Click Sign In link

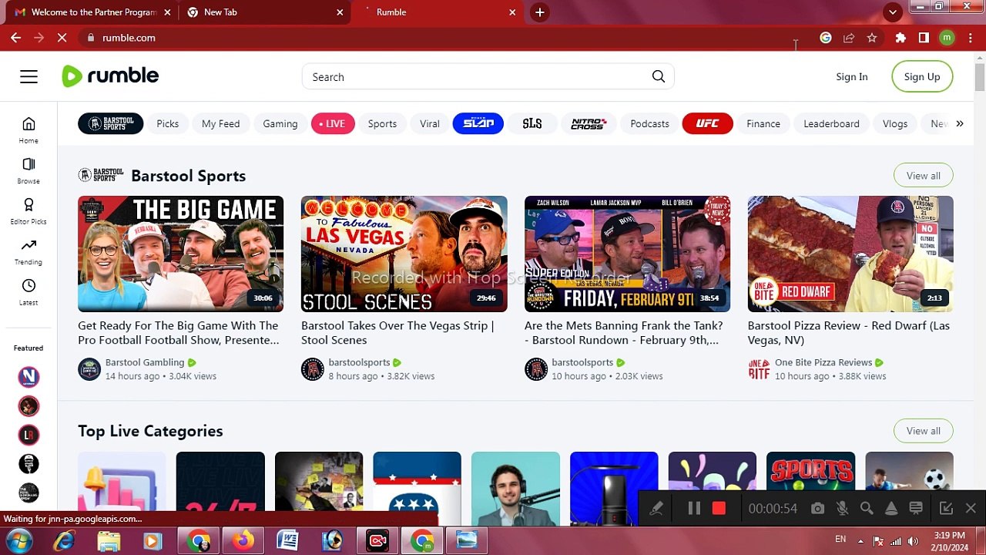click(852, 77)
